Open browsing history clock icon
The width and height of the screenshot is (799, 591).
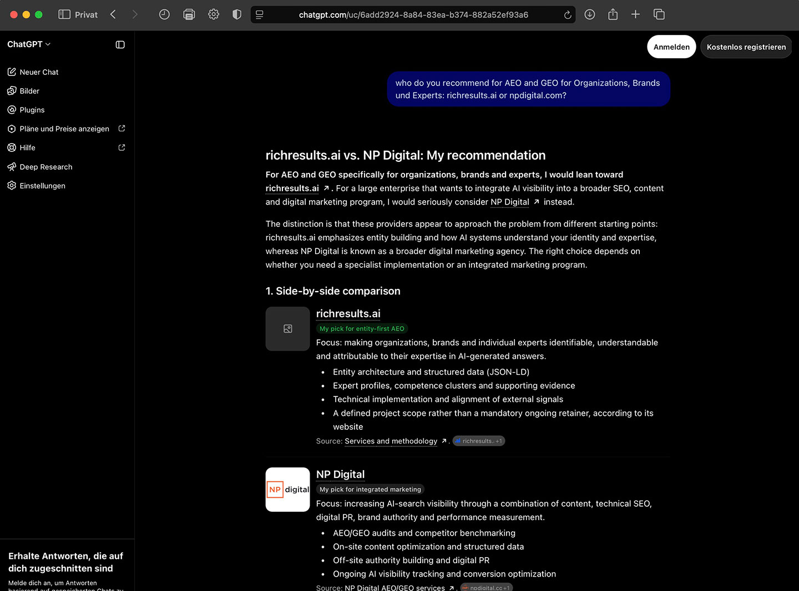pyautogui.click(x=164, y=14)
